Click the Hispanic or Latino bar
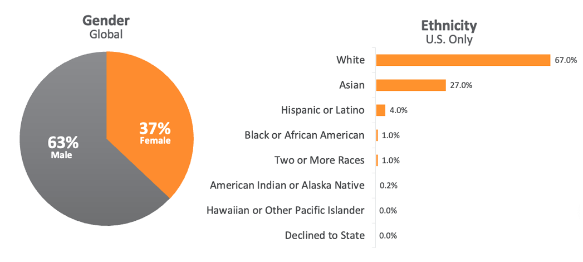Screen dimensions: 583x262 [x=381, y=110]
